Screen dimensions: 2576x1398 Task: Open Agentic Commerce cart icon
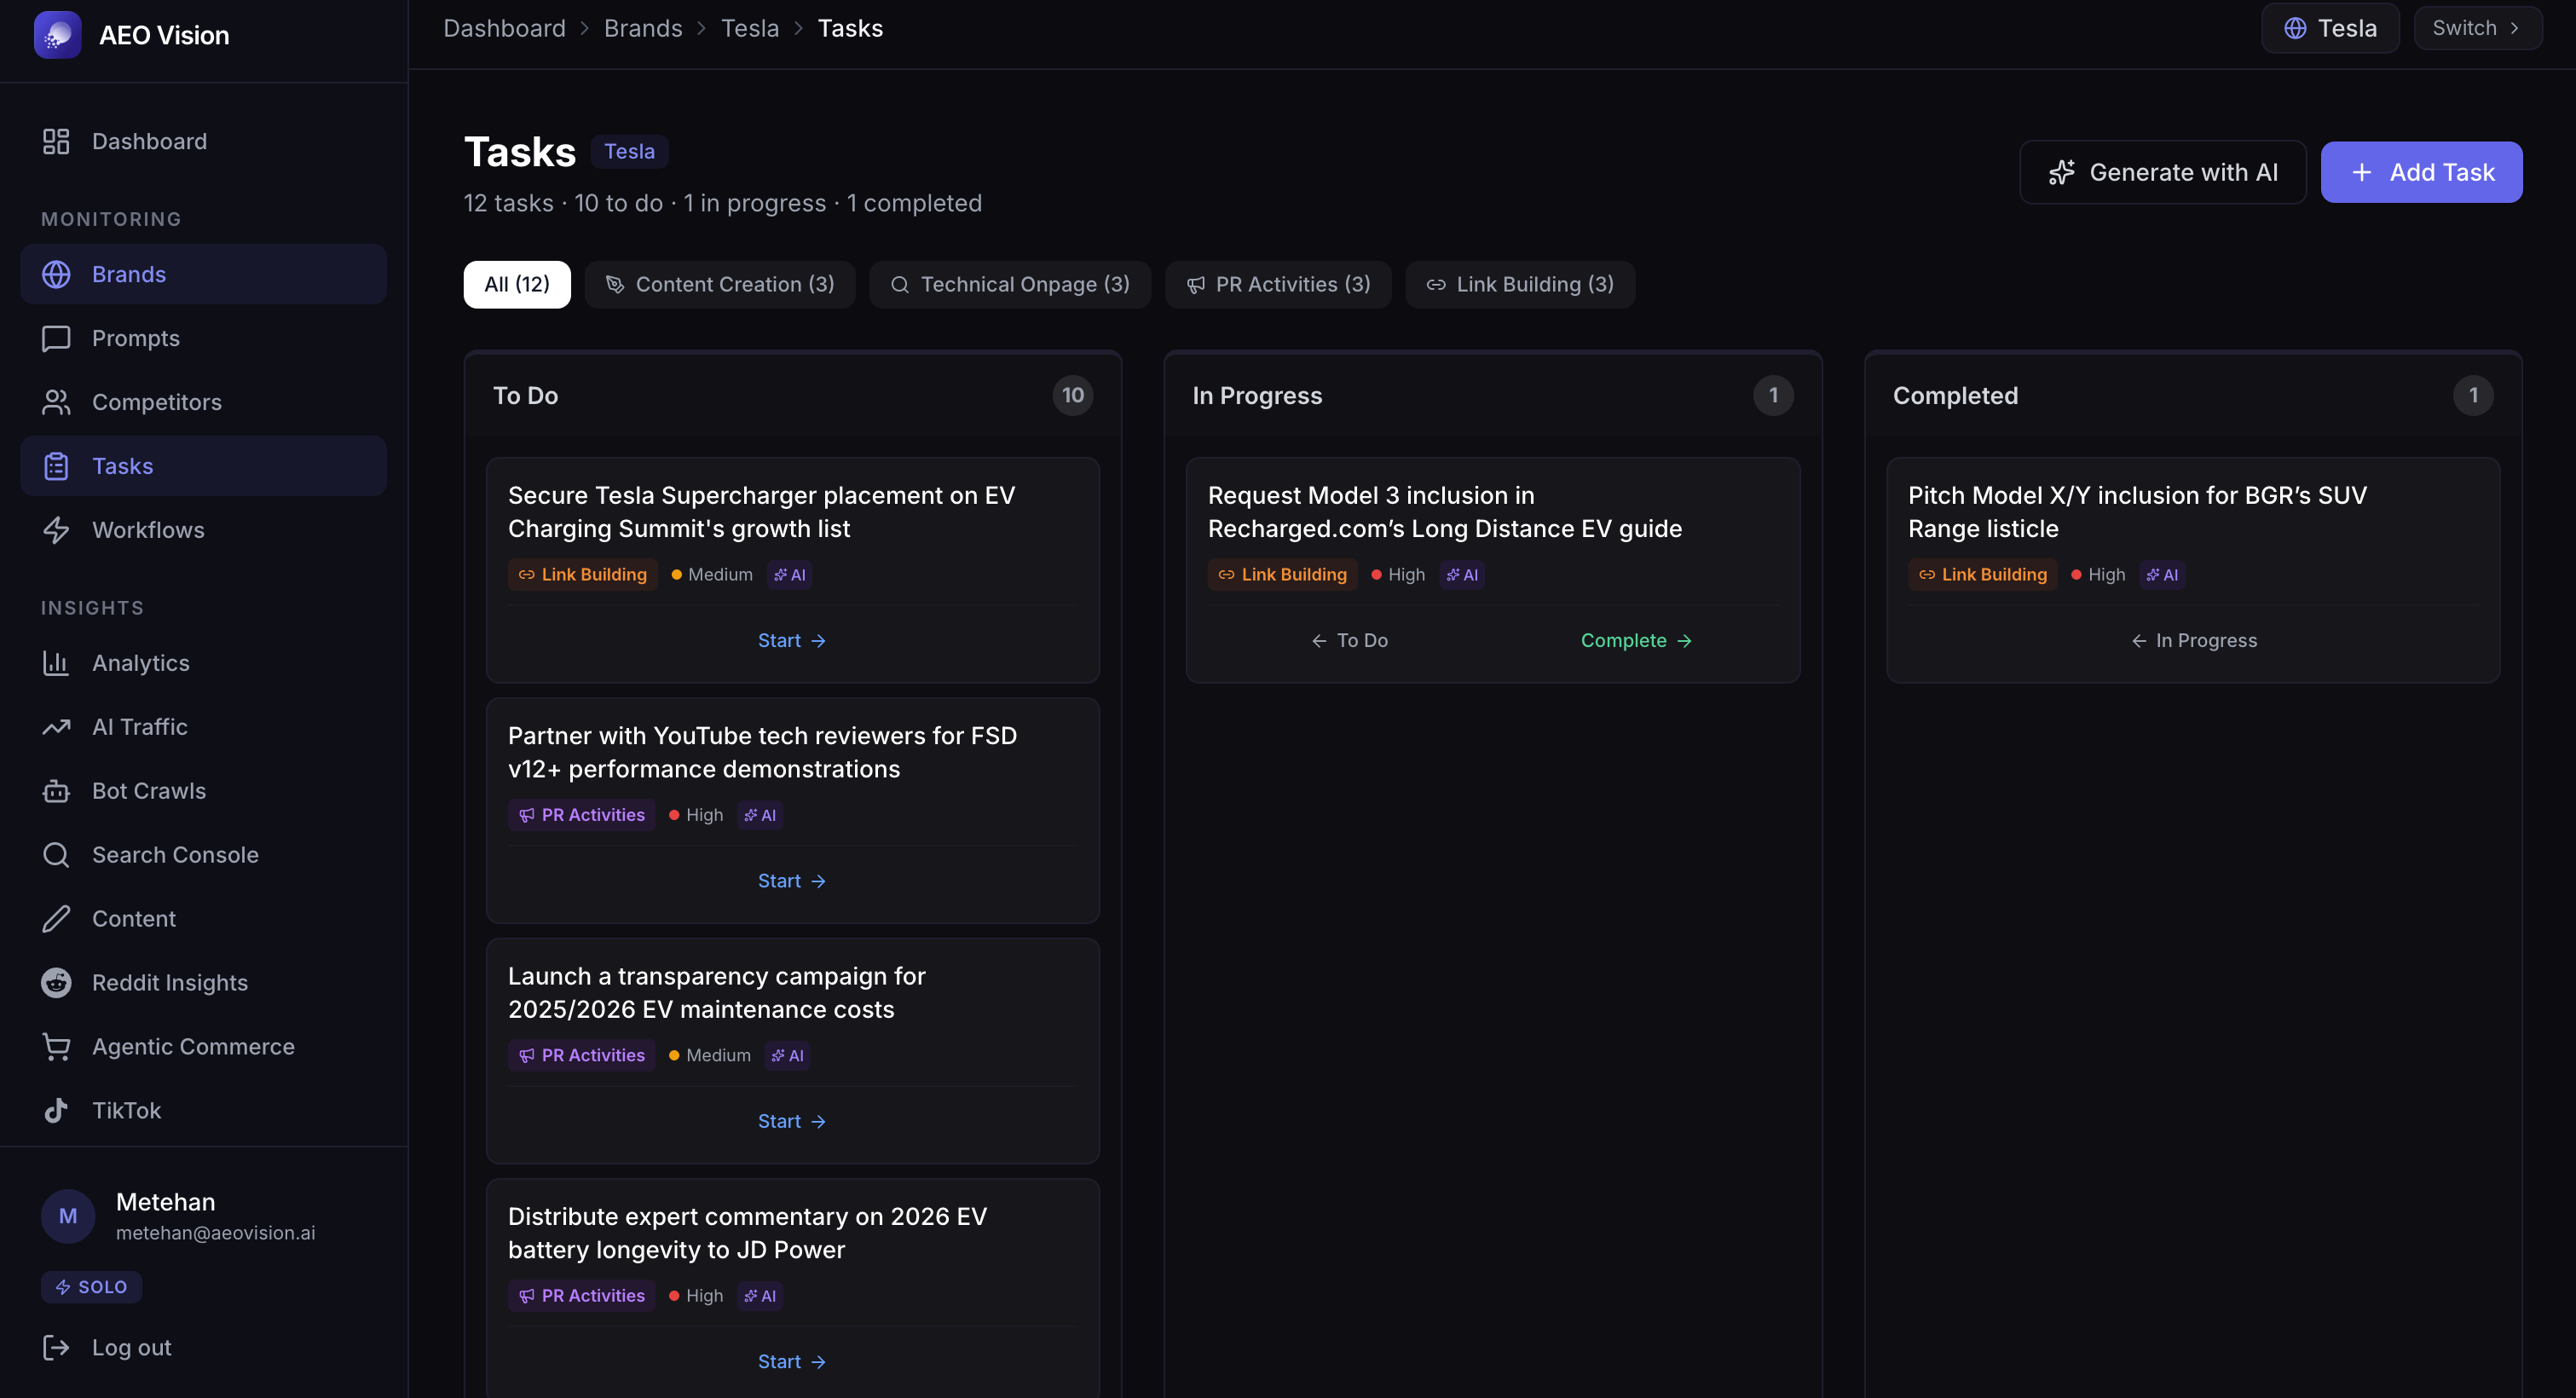pos(56,1047)
